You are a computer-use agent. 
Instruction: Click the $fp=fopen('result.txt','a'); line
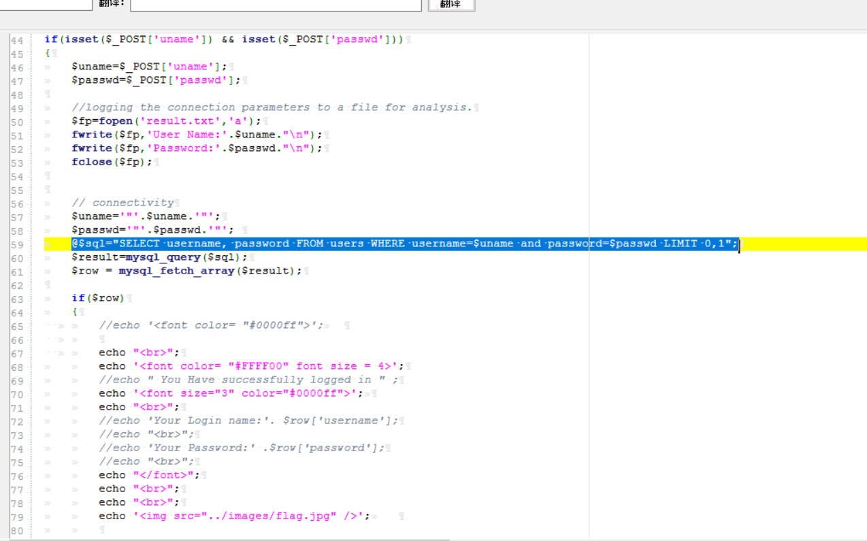166,121
